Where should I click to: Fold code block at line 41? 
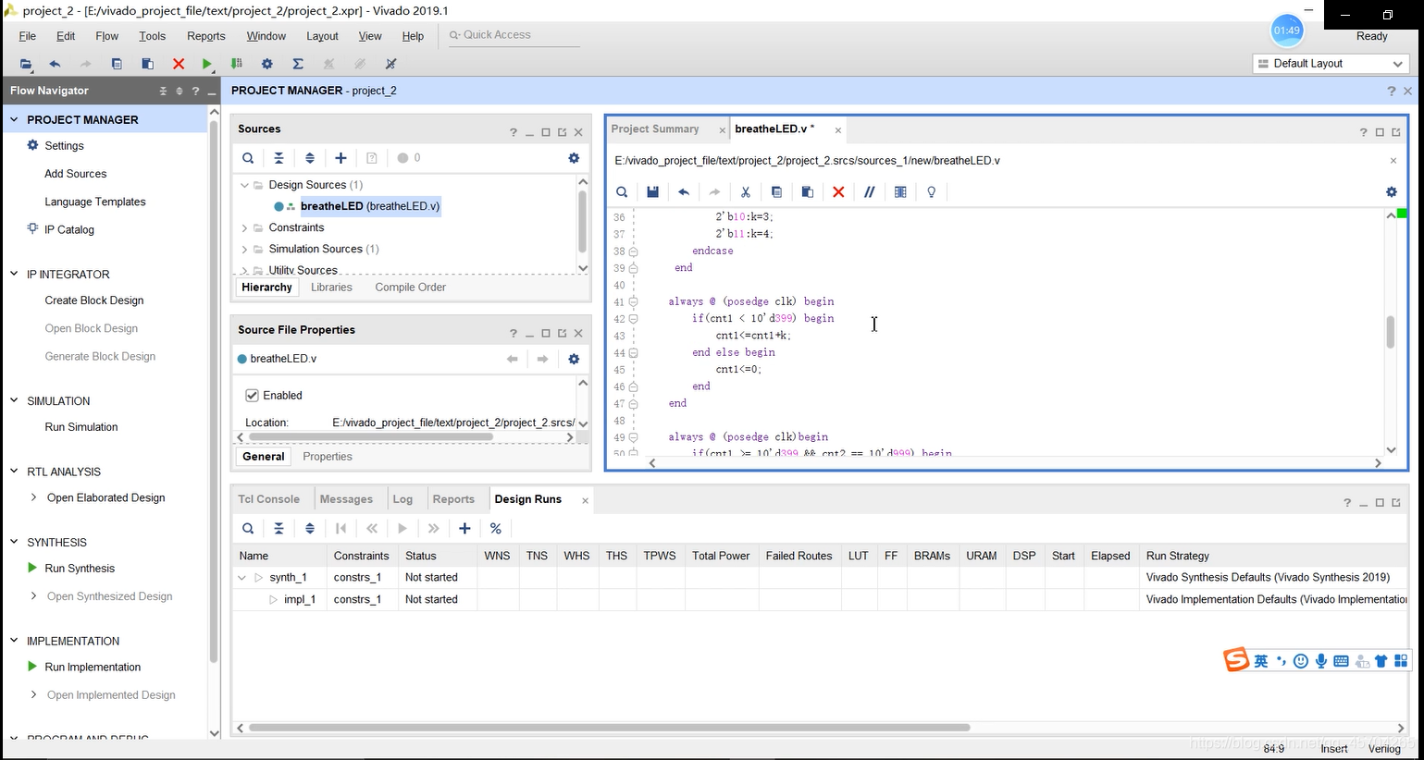(633, 301)
